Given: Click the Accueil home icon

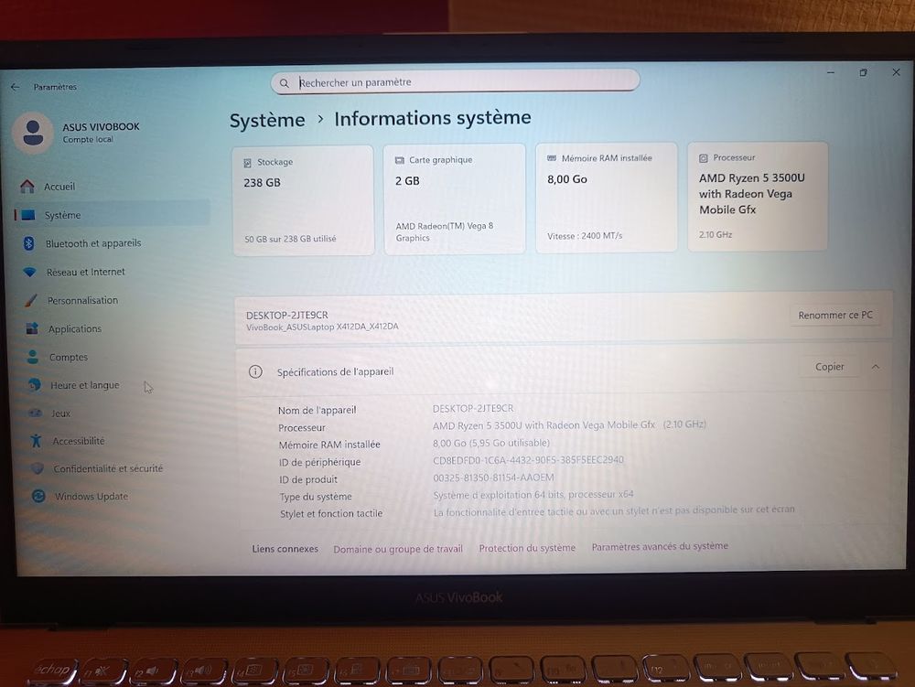Looking at the screenshot, I should [x=27, y=186].
